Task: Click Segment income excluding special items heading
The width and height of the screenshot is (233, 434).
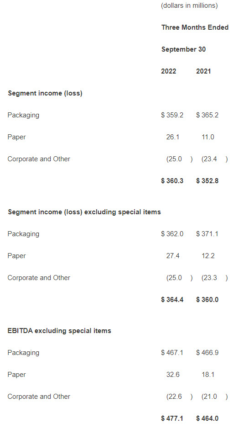Action: (x=84, y=212)
